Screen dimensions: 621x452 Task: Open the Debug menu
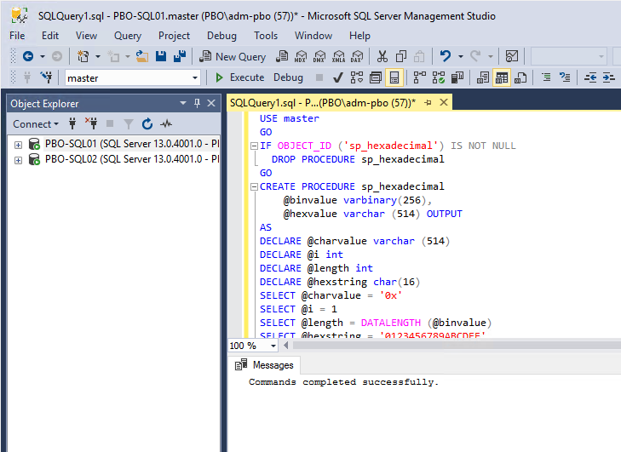[221, 36]
